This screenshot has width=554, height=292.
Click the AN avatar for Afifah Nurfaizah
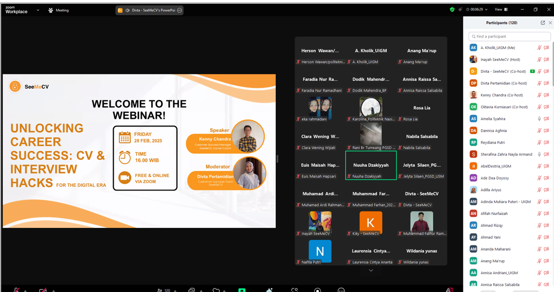473,213
